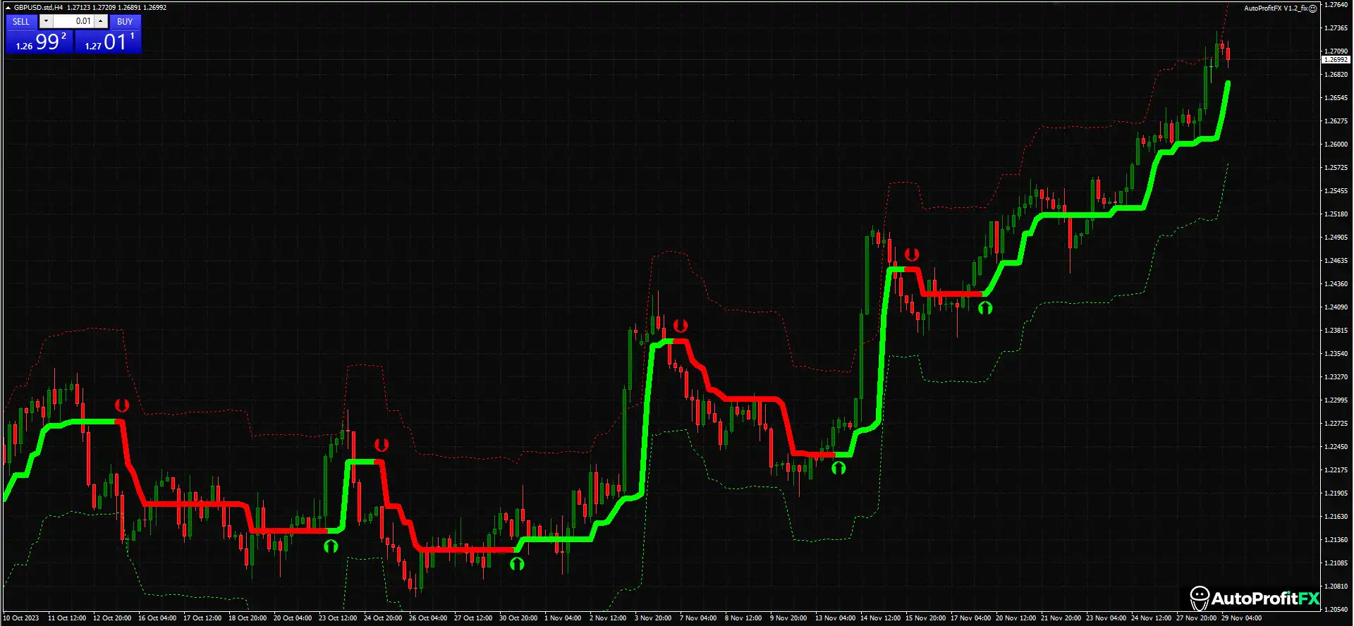Click time axis label 2 Nov 12:00
This screenshot has height=626, width=1354.
(608, 618)
